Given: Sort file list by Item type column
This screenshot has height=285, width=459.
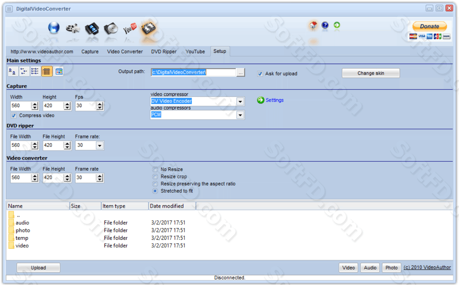Looking at the screenshot, I should [125, 206].
